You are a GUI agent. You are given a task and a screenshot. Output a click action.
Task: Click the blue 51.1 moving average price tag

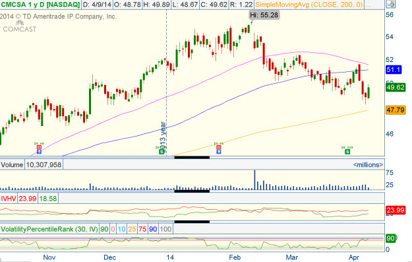coord(394,70)
